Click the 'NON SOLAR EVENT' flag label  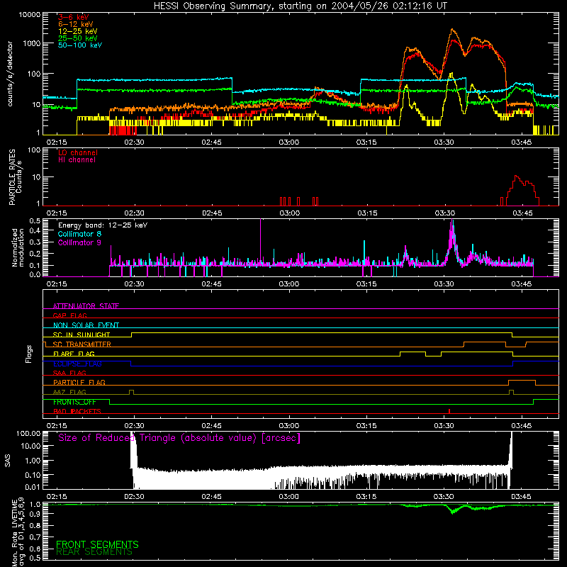coord(86,325)
